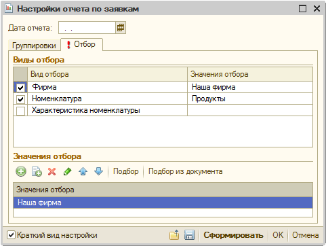The height and width of the screenshot is (246, 326).
Task: Select the Наша фирма row in the values list
Action: (163, 203)
